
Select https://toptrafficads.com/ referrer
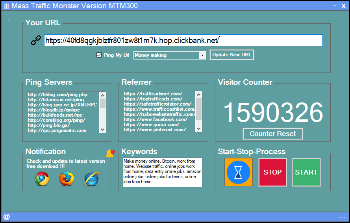(153, 99)
